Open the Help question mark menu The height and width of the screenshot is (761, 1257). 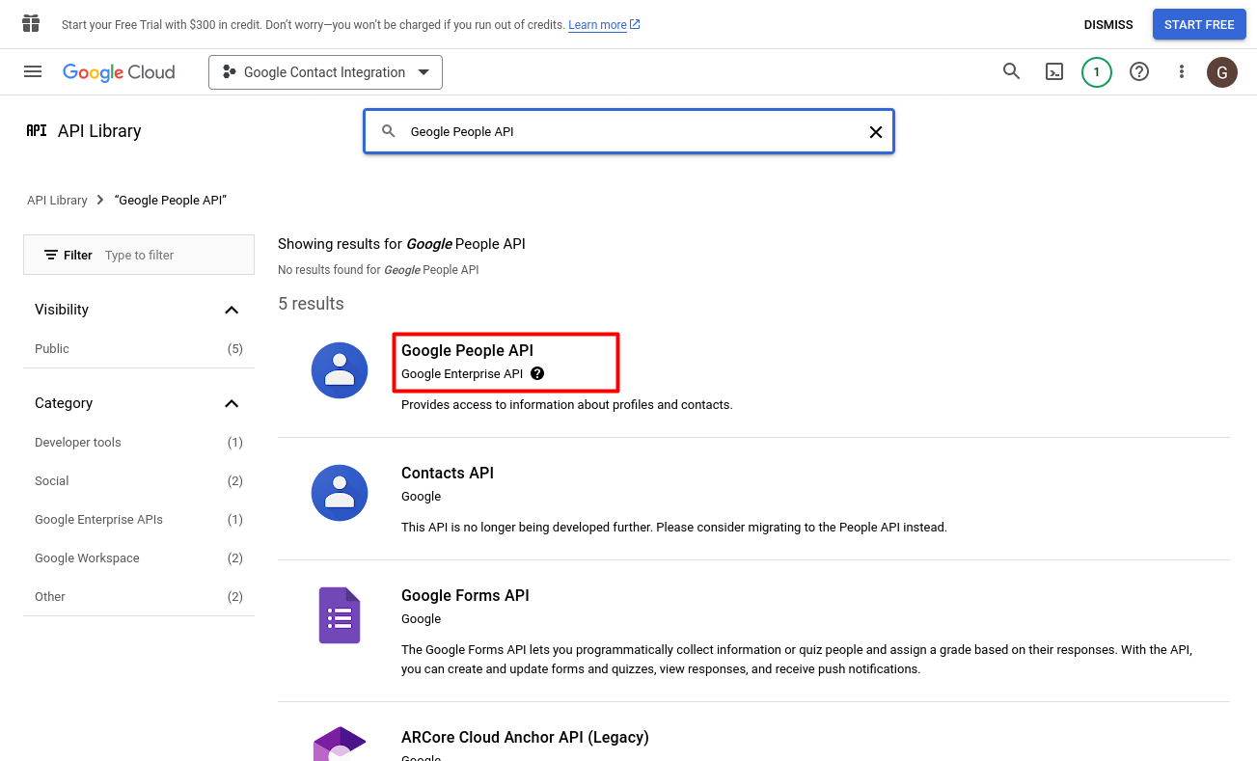click(x=1139, y=71)
